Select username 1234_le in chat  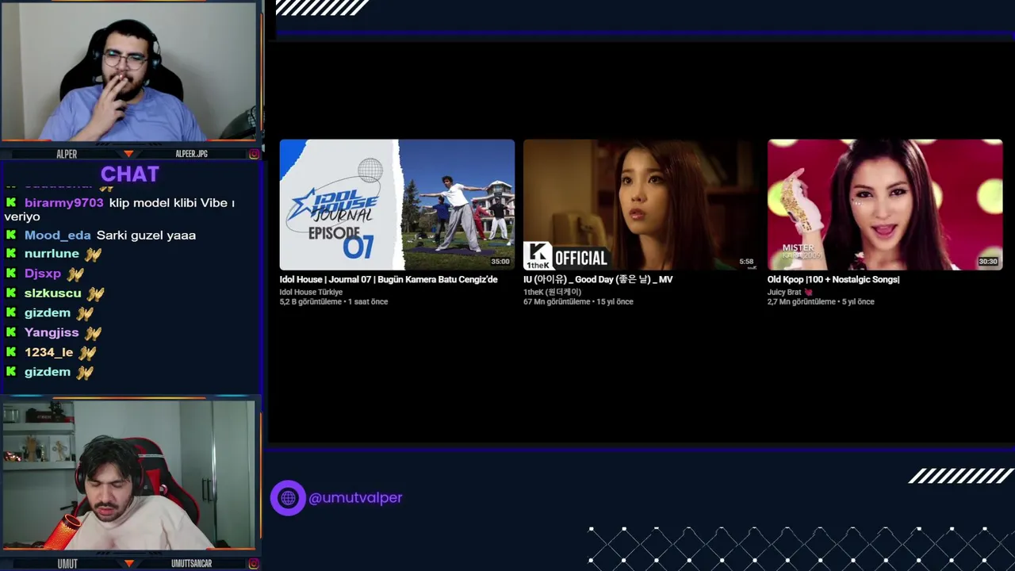point(48,352)
